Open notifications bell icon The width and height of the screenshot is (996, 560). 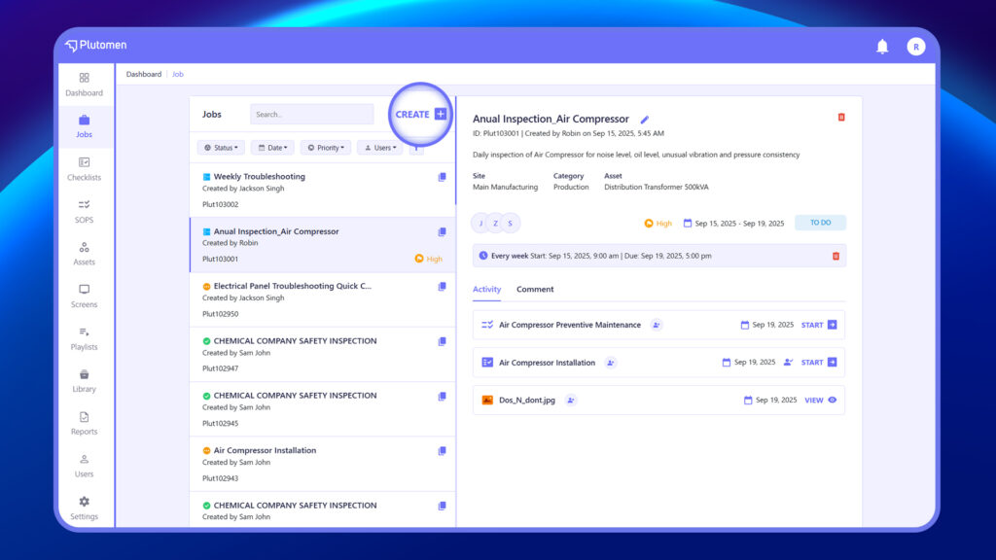pyautogui.click(x=882, y=47)
